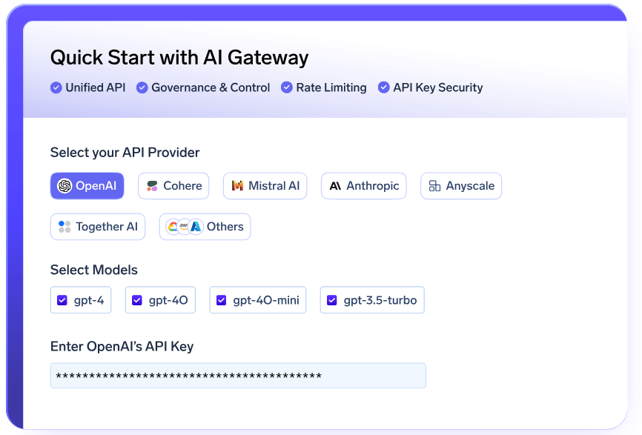Click the Unified API text

click(x=96, y=87)
